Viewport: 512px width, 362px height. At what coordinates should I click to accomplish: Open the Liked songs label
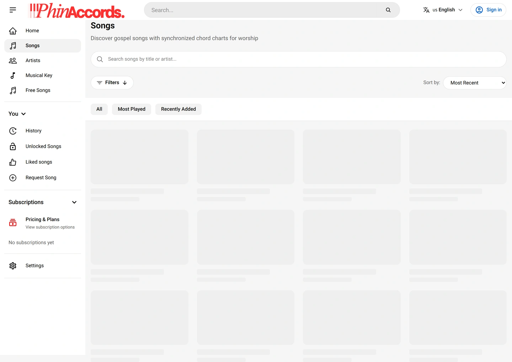pyautogui.click(x=39, y=162)
